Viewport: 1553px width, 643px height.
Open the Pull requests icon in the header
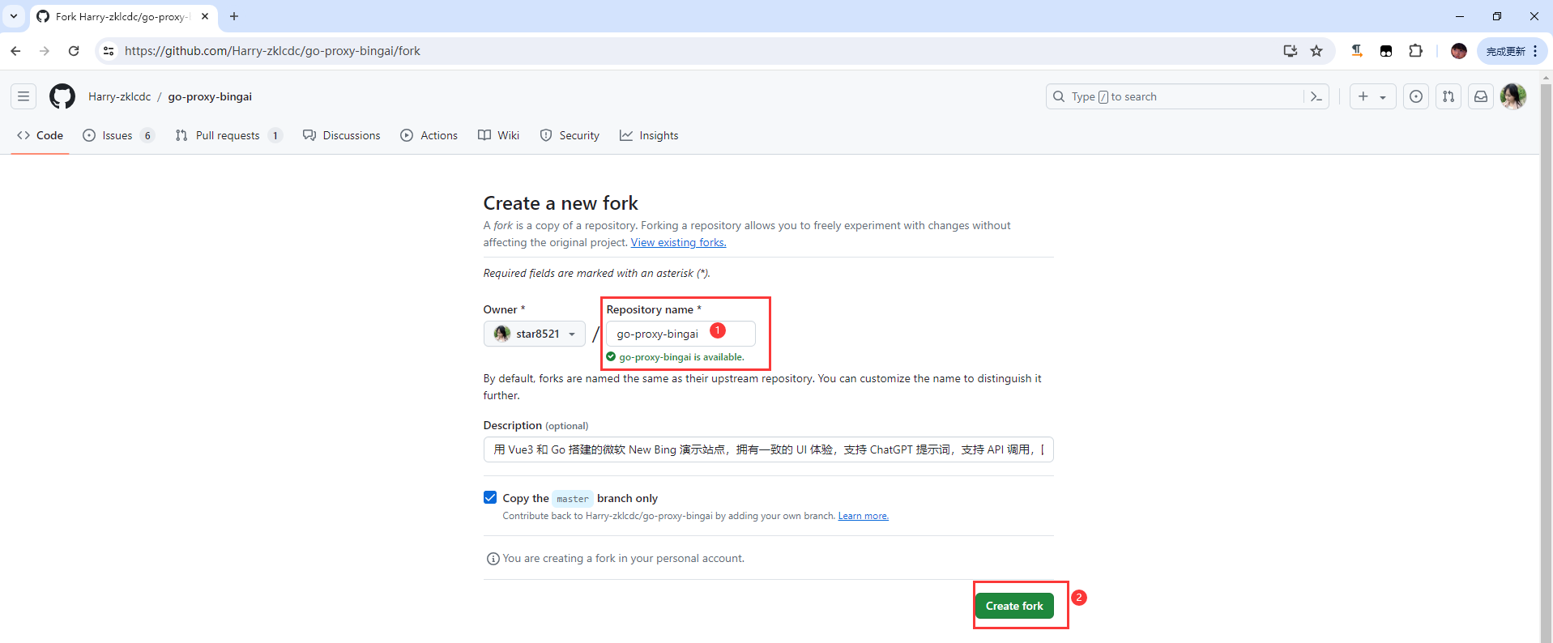pyautogui.click(x=1448, y=96)
